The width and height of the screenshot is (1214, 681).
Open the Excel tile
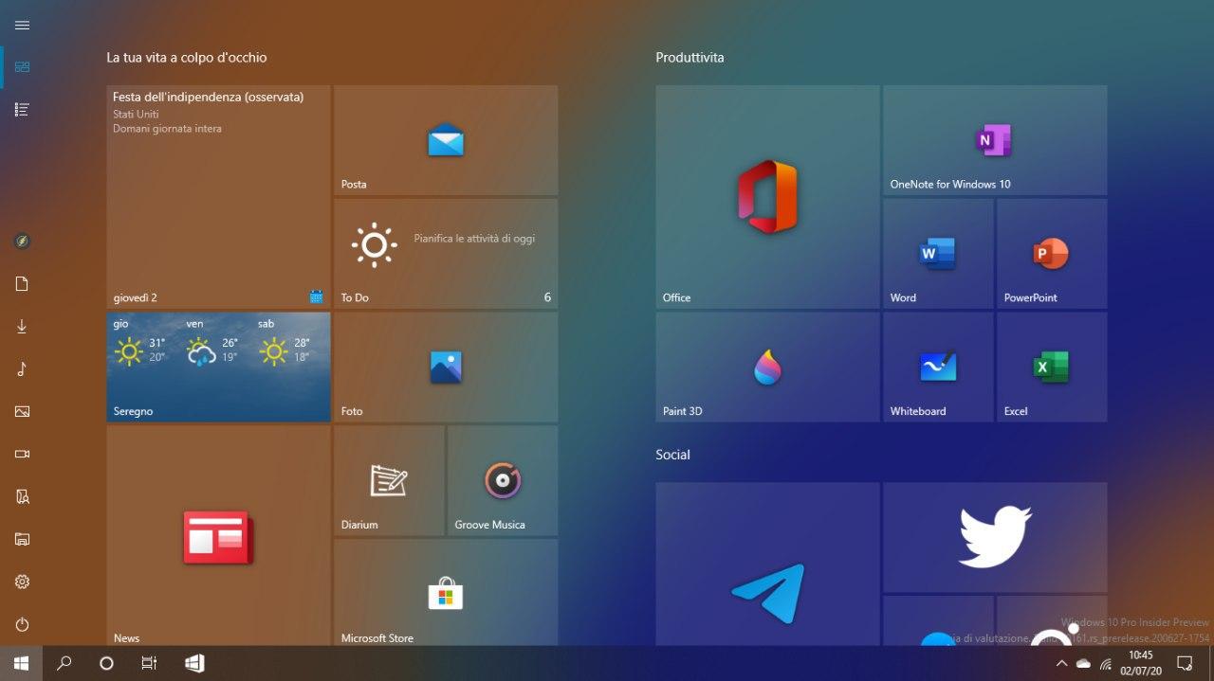click(1052, 367)
